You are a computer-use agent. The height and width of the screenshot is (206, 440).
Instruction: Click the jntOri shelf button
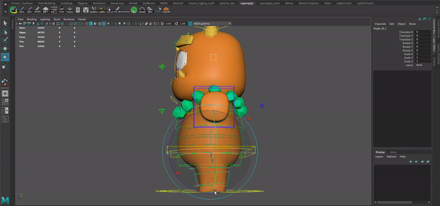[x=37, y=10]
